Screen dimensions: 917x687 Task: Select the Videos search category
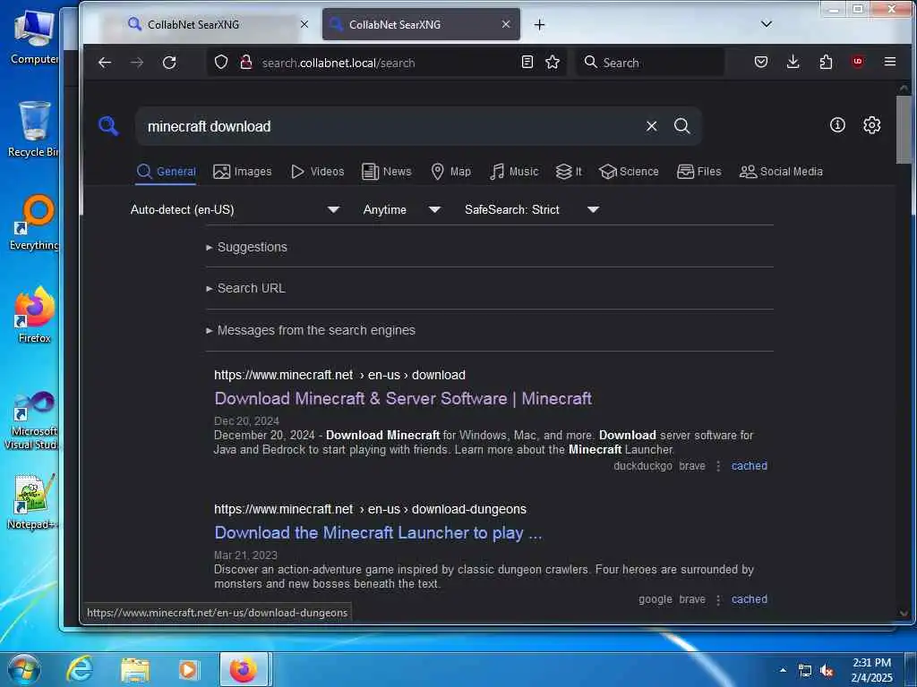click(318, 172)
